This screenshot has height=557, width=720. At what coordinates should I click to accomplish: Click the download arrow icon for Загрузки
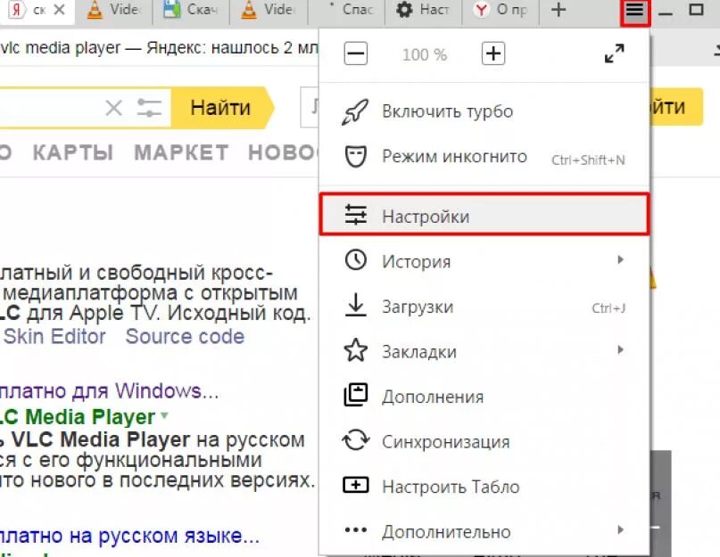tap(356, 305)
